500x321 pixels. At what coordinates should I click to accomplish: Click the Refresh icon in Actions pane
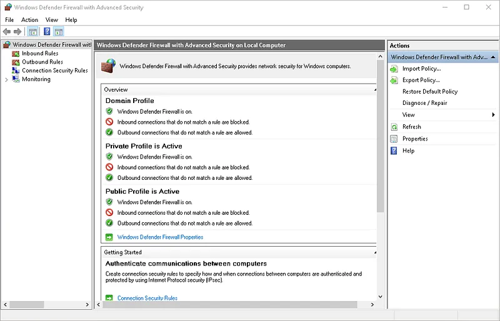coord(394,127)
